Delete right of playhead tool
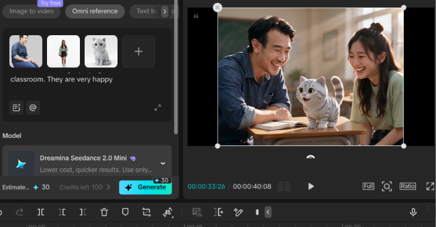Screen dimensions: 436x227 pos(83,212)
